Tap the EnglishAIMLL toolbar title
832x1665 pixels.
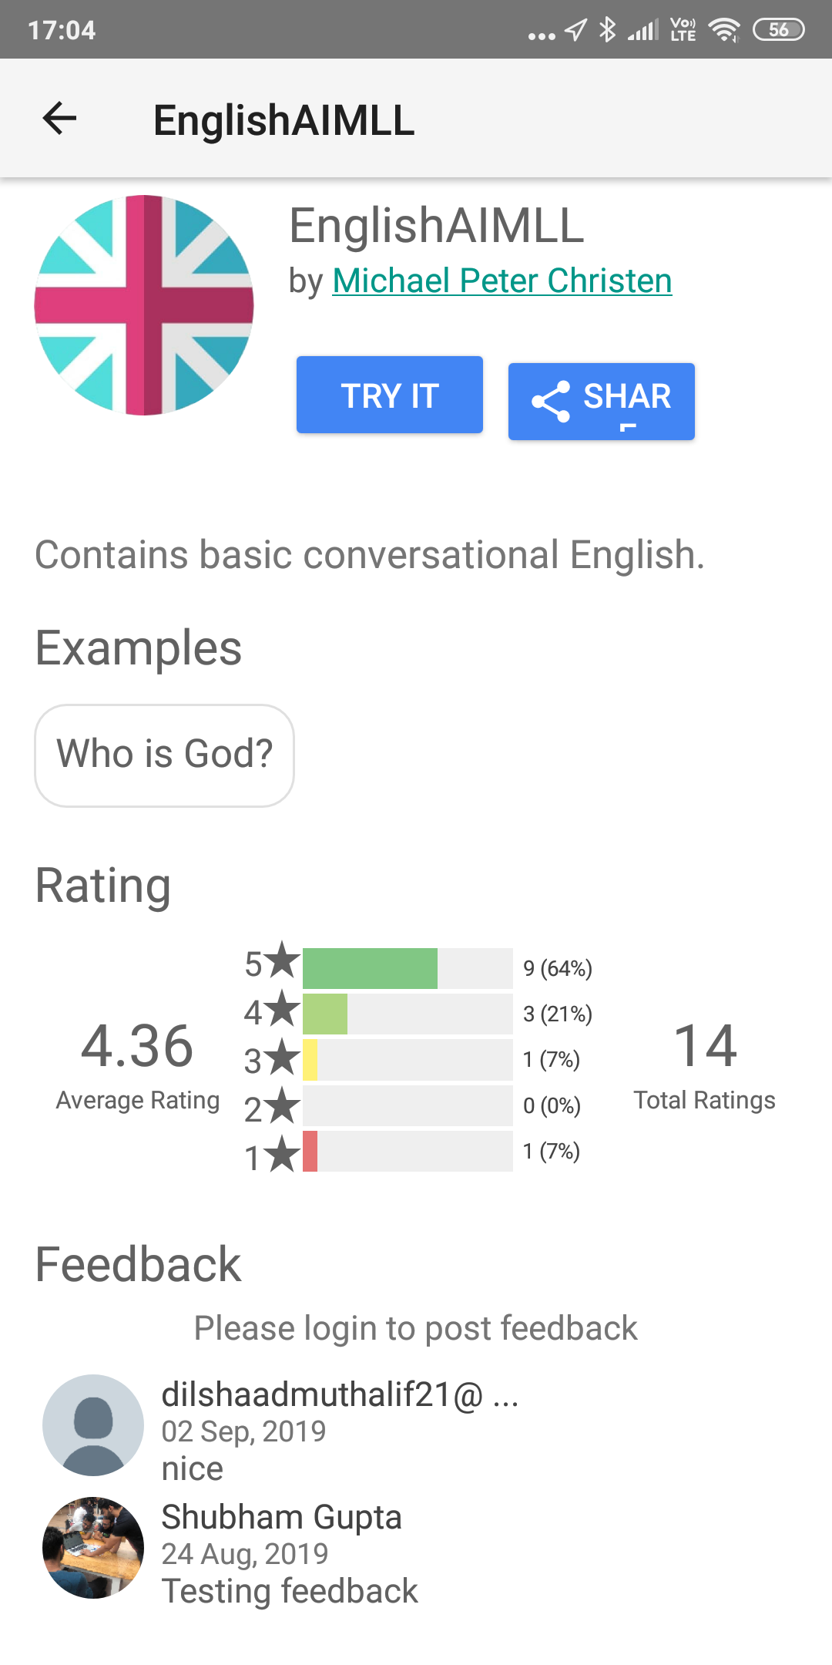[284, 120]
